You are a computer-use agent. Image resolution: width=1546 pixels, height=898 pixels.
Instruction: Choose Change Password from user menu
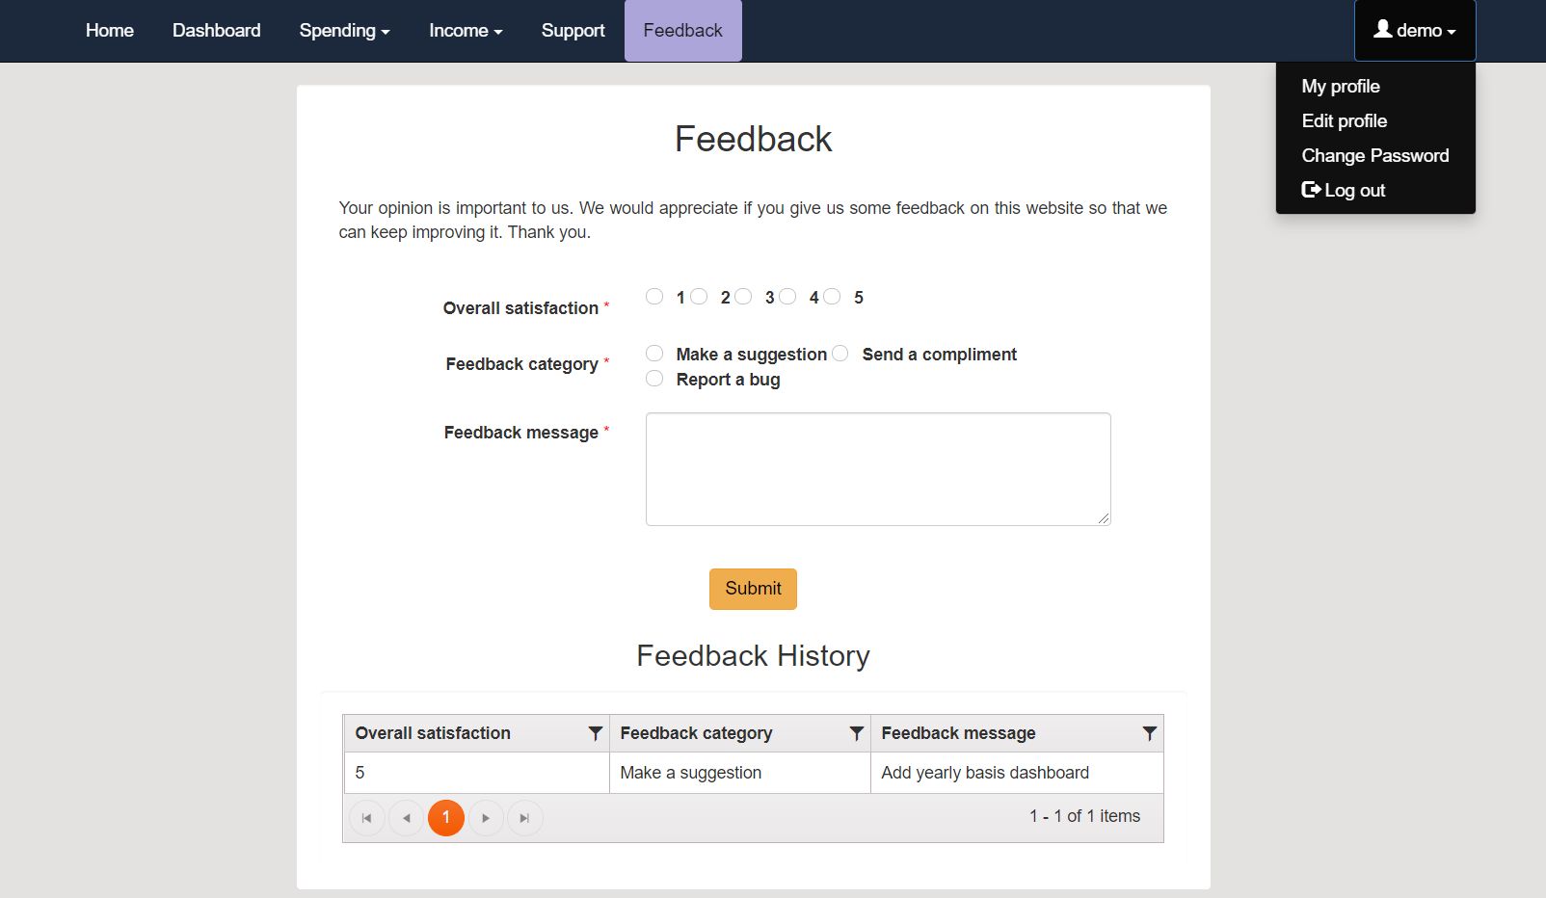point(1374,155)
